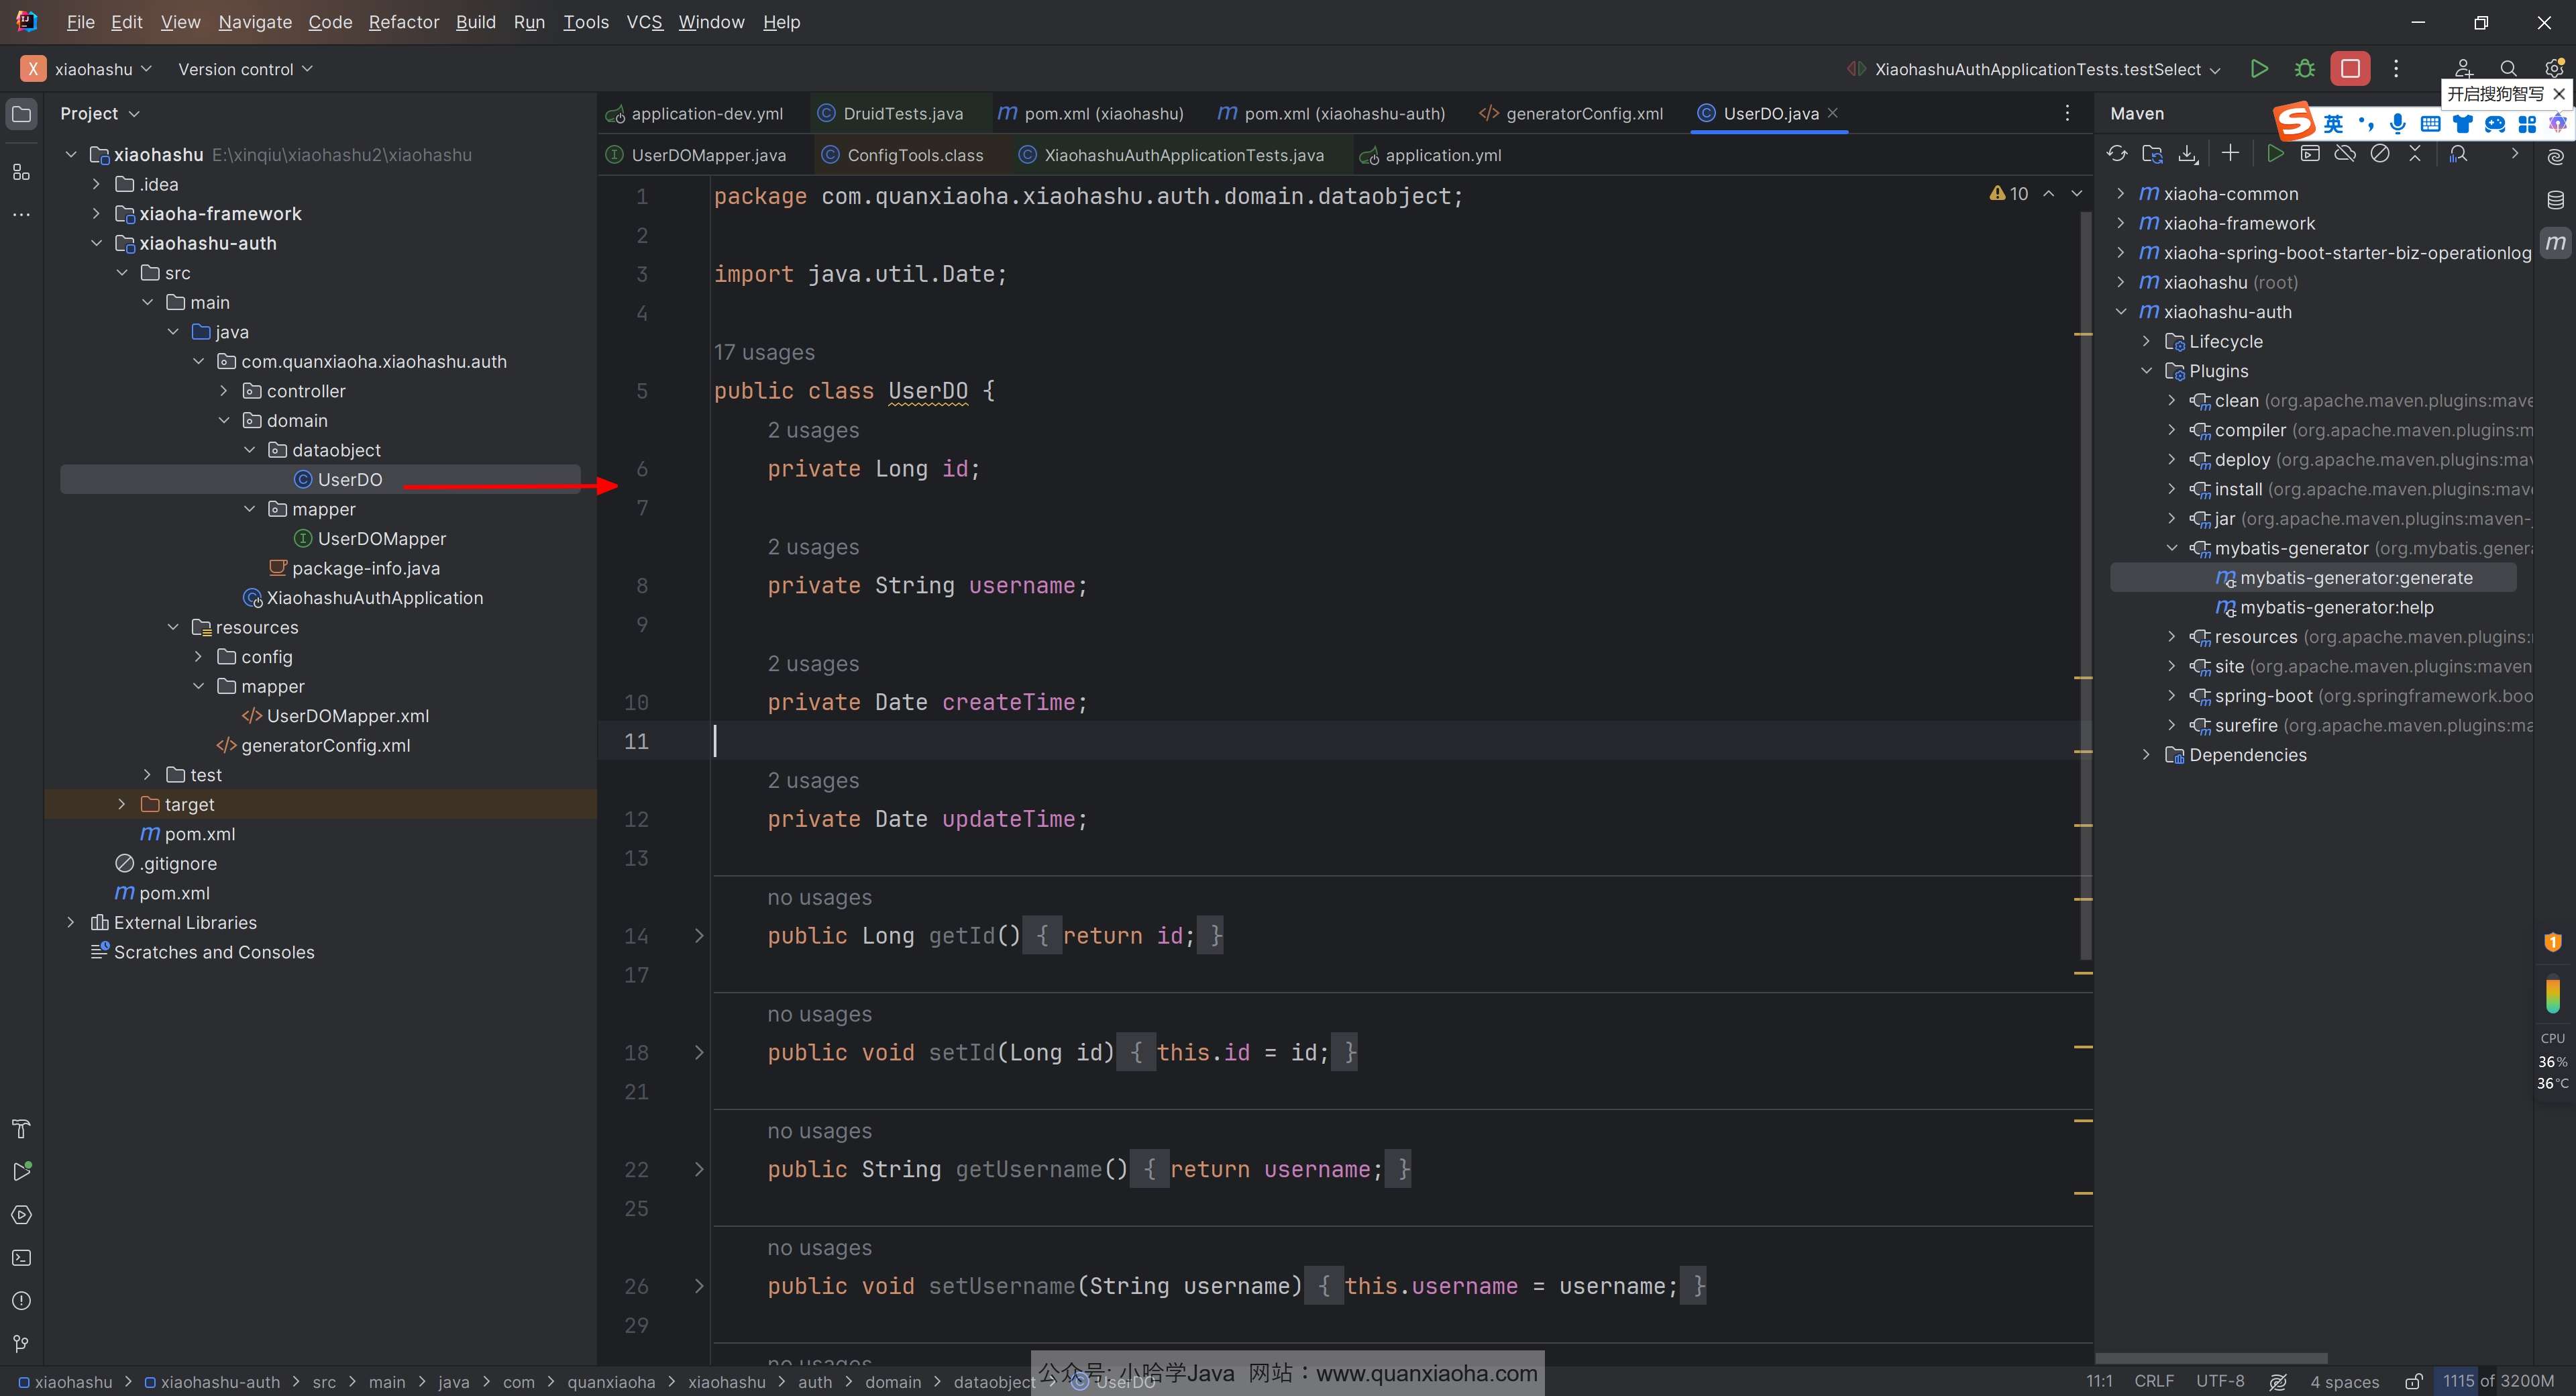Expand the target folder
Screen dimensions: 2576x1396
click(x=122, y=805)
